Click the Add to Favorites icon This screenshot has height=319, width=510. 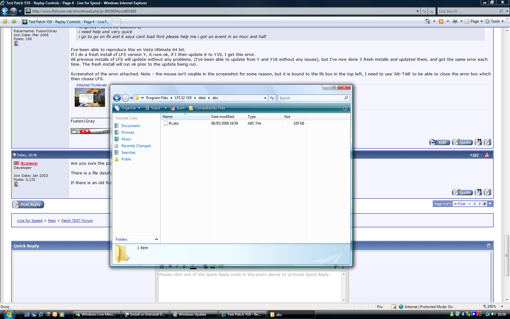click(14, 22)
